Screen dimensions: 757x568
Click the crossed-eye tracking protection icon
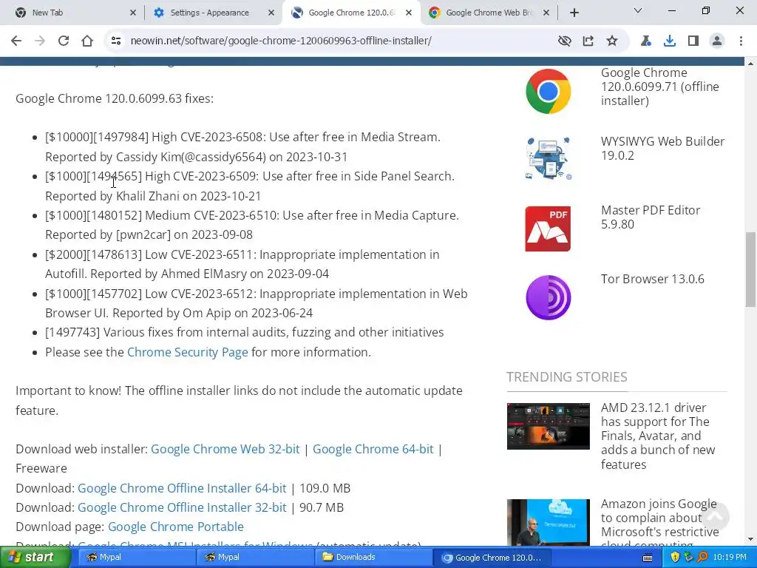click(x=564, y=41)
